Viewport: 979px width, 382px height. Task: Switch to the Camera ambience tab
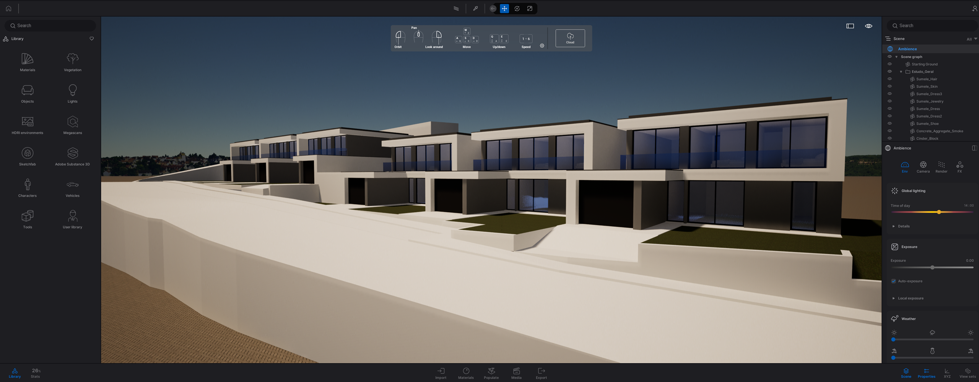(x=923, y=167)
